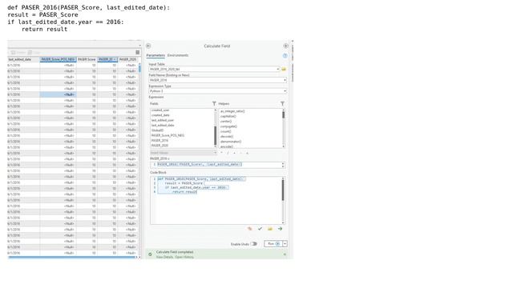This screenshot has width=513, height=288.
Task: Export the expression with the green arrow icon
Action: click(280, 229)
